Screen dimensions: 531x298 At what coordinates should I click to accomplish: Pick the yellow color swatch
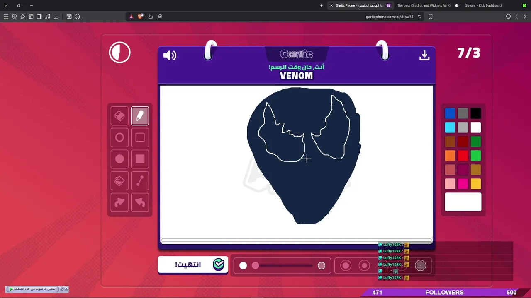pos(476,183)
